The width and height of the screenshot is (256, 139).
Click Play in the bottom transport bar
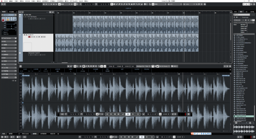click(147, 137)
